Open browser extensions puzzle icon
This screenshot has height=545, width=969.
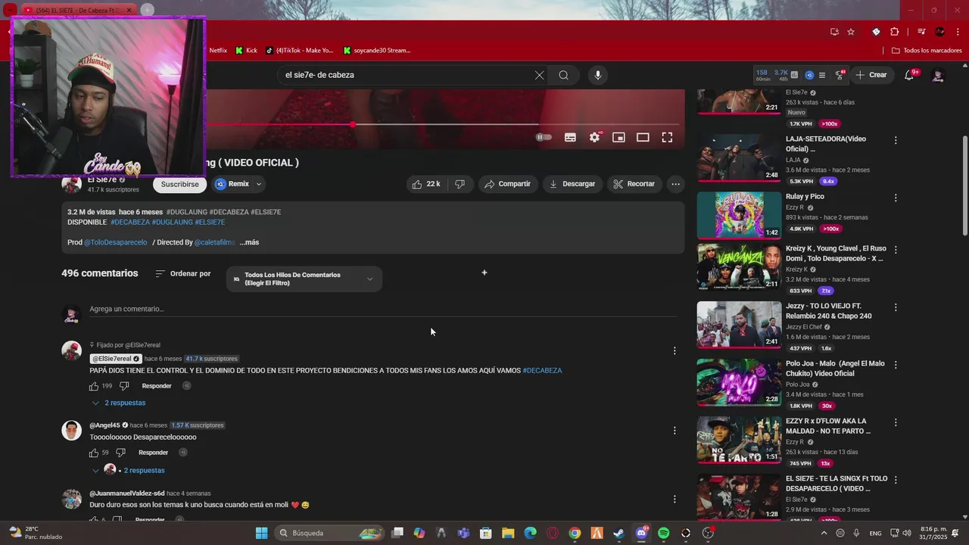pyautogui.click(x=895, y=32)
